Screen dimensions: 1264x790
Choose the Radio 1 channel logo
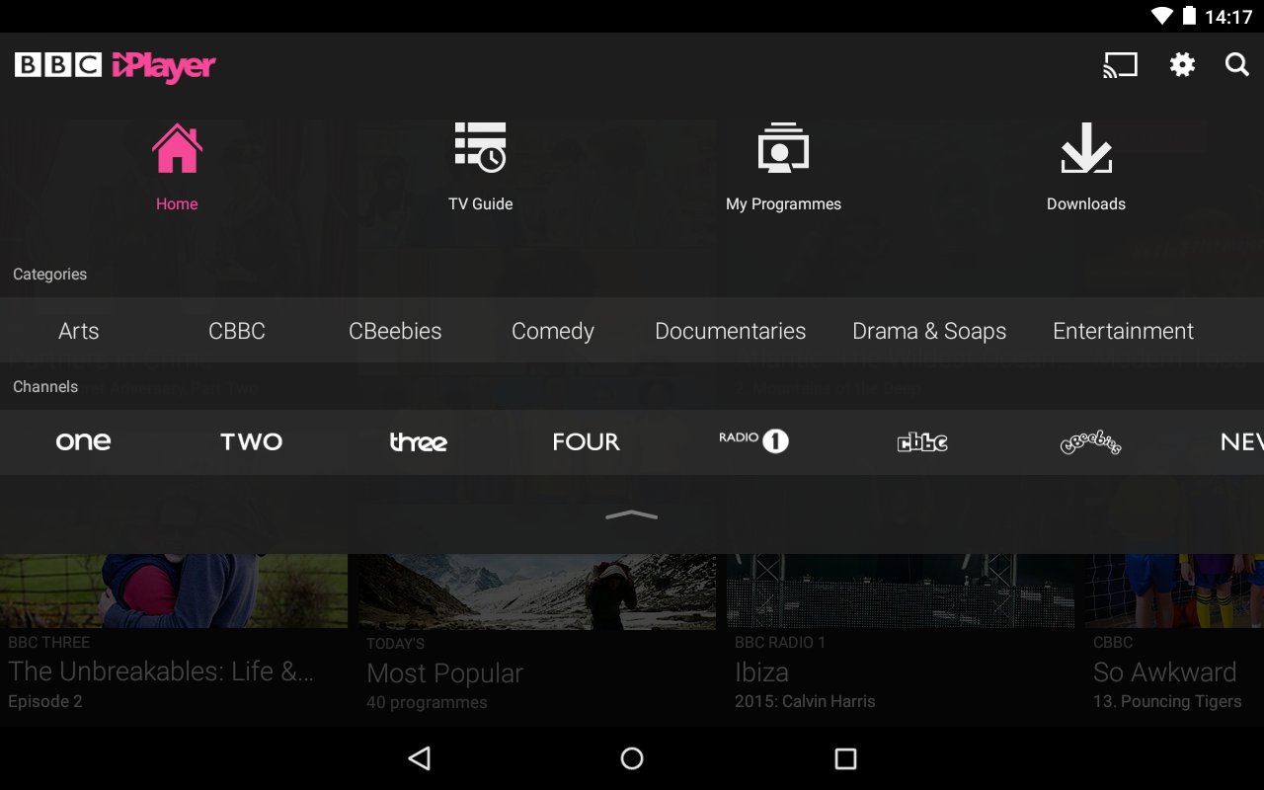pos(754,440)
